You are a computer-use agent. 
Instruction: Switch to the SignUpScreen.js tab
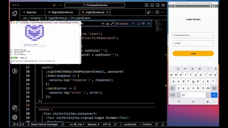tap(62, 12)
